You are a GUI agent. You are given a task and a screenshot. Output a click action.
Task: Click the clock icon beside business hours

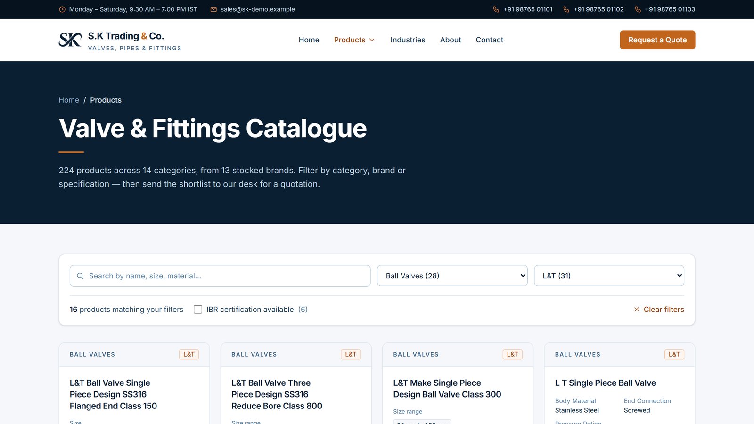pos(62,9)
